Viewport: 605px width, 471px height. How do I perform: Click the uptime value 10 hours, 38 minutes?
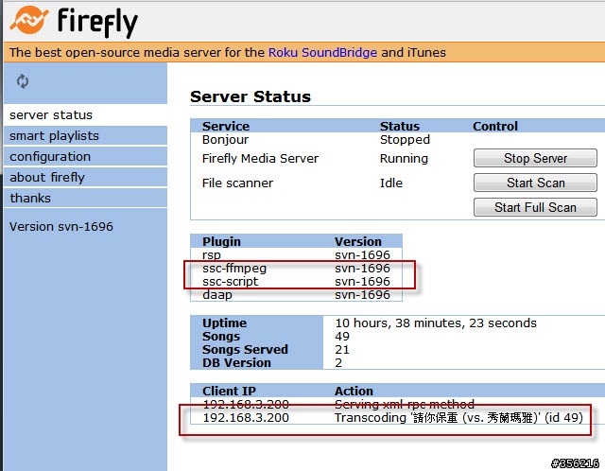point(436,323)
